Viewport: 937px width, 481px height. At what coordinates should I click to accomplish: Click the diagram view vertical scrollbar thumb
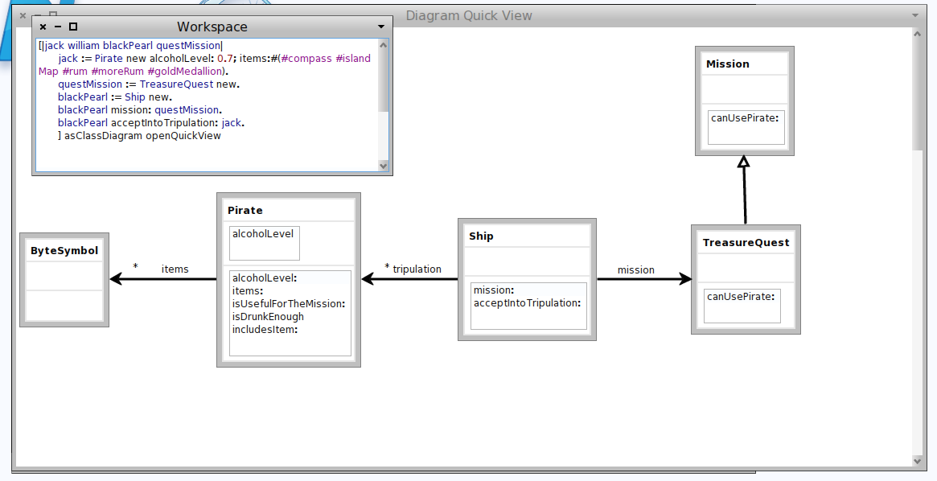pyautogui.click(x=918, y=94)
